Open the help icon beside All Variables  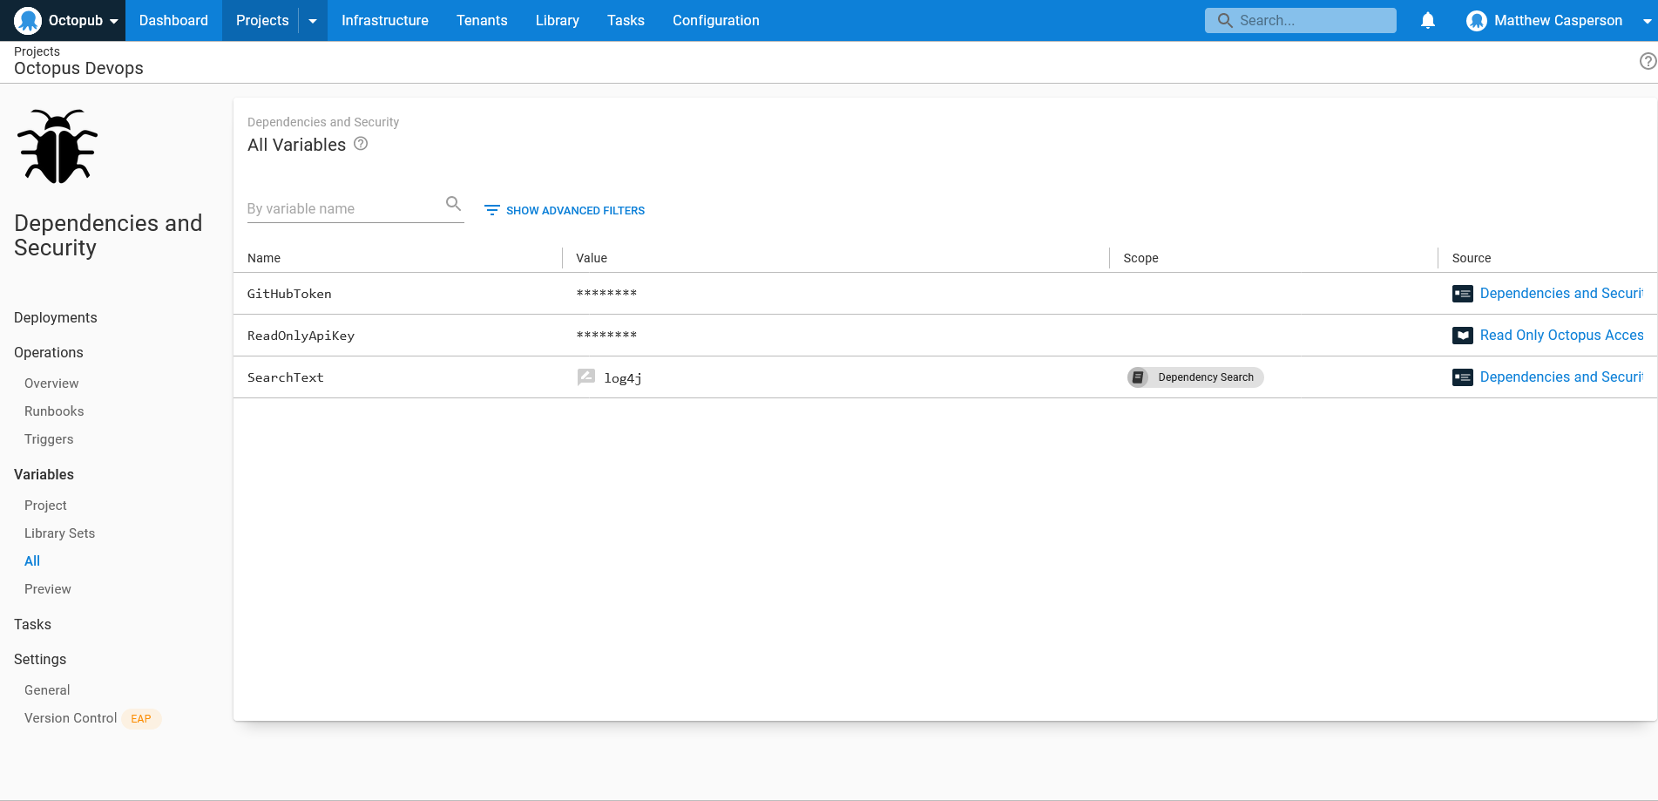tap(361, 144)
